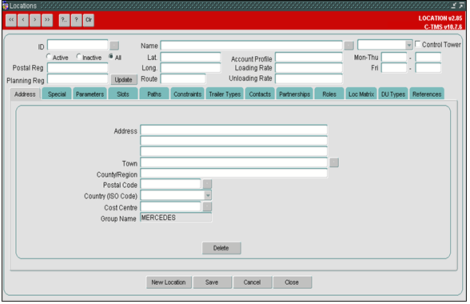Switch to the Trailer Types tab

pos(225,94)
